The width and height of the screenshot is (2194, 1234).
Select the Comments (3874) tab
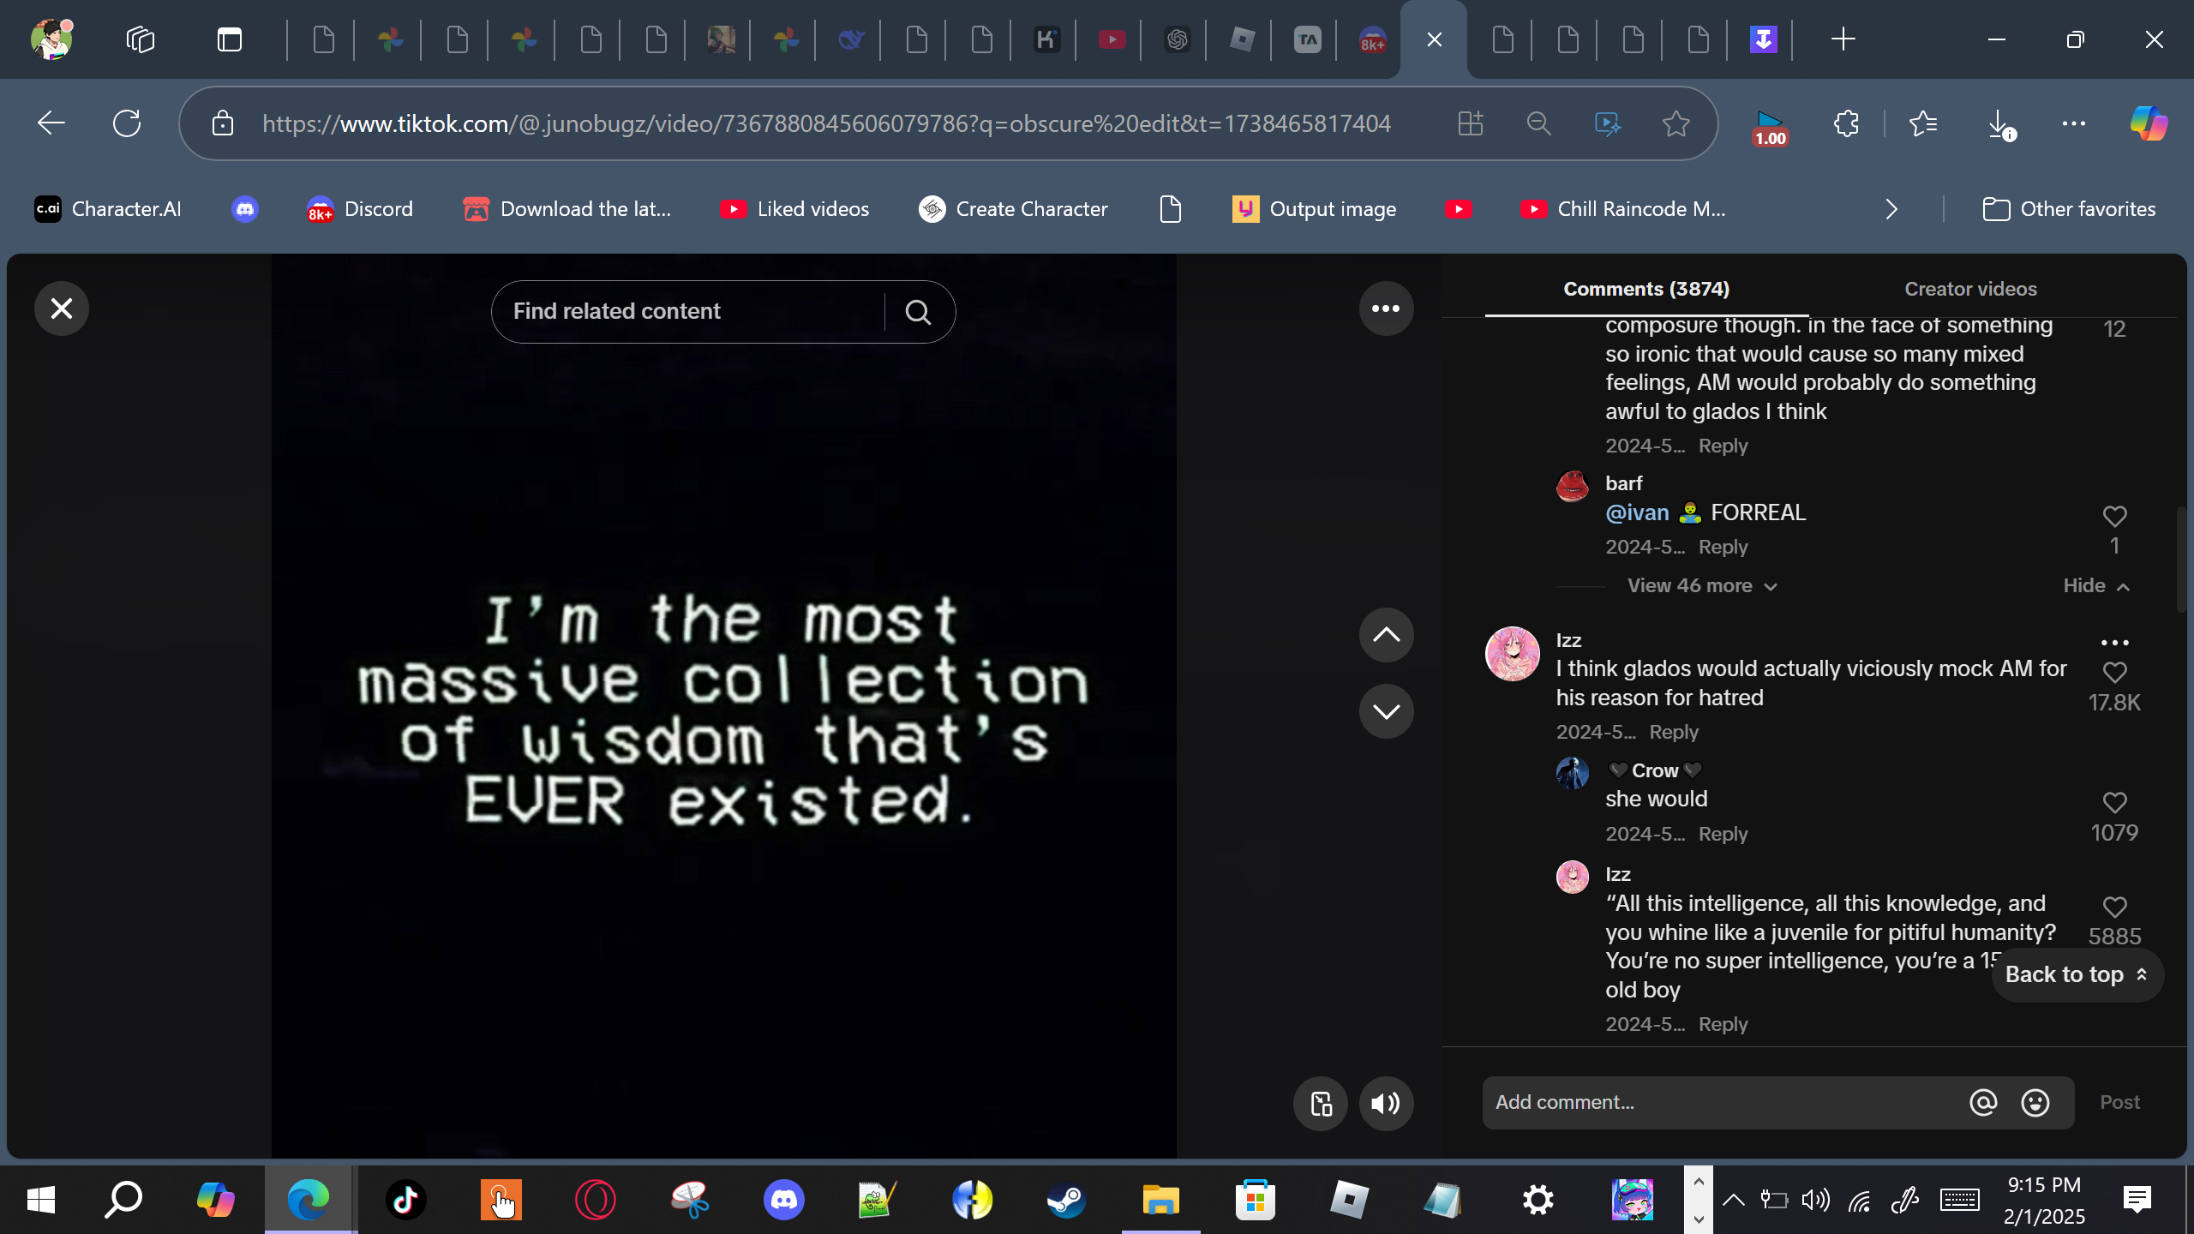(1645, 290)
